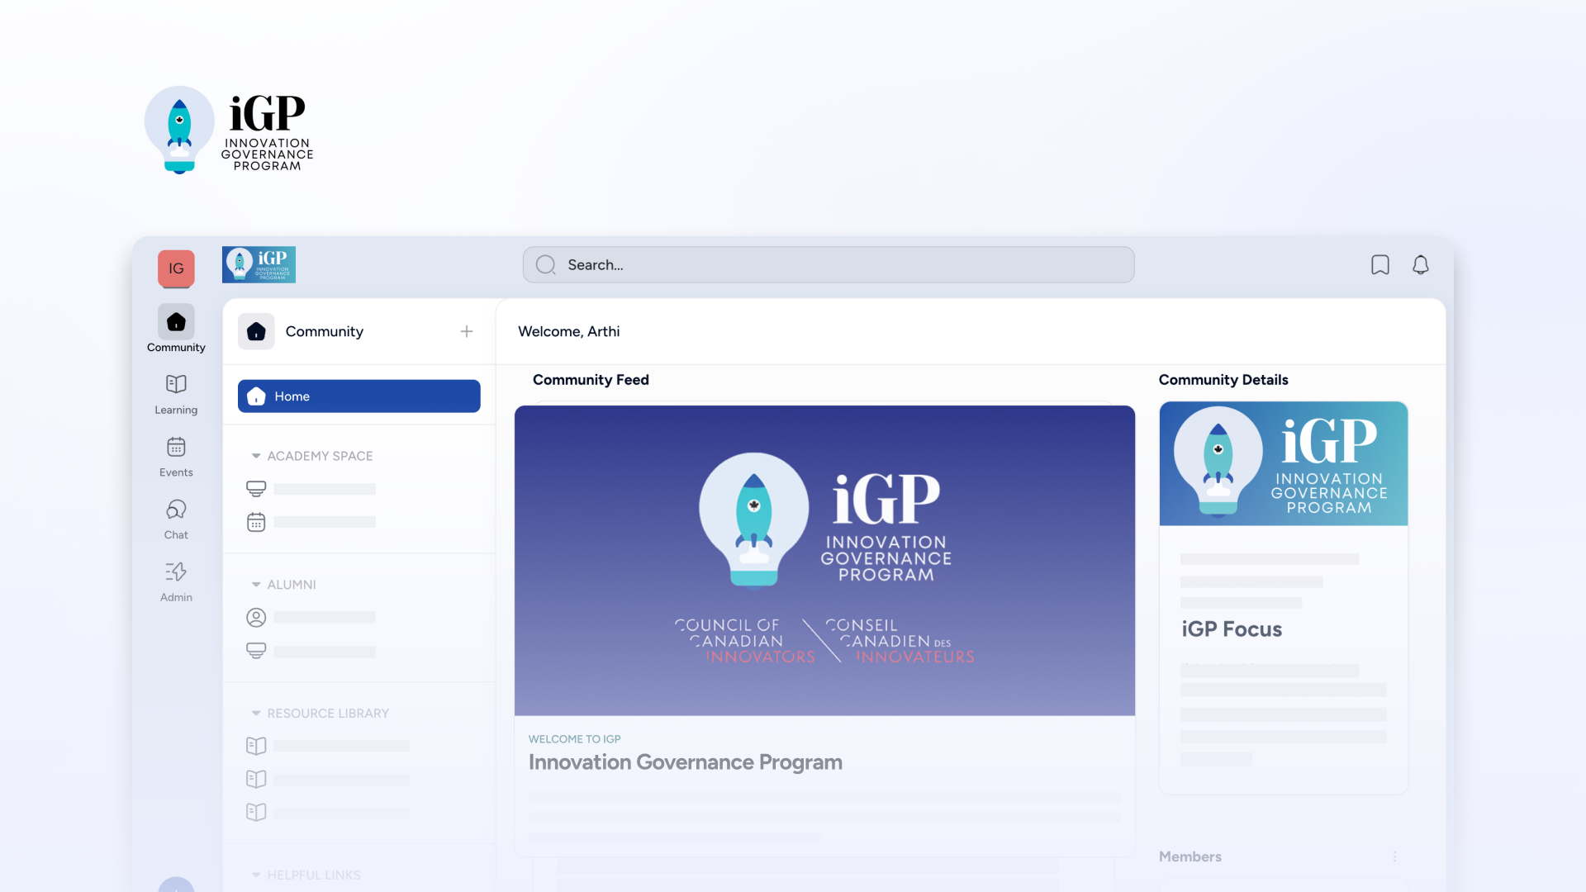
Task: Collapse the RESOURCE LIBRARY section
Action: 256,714
